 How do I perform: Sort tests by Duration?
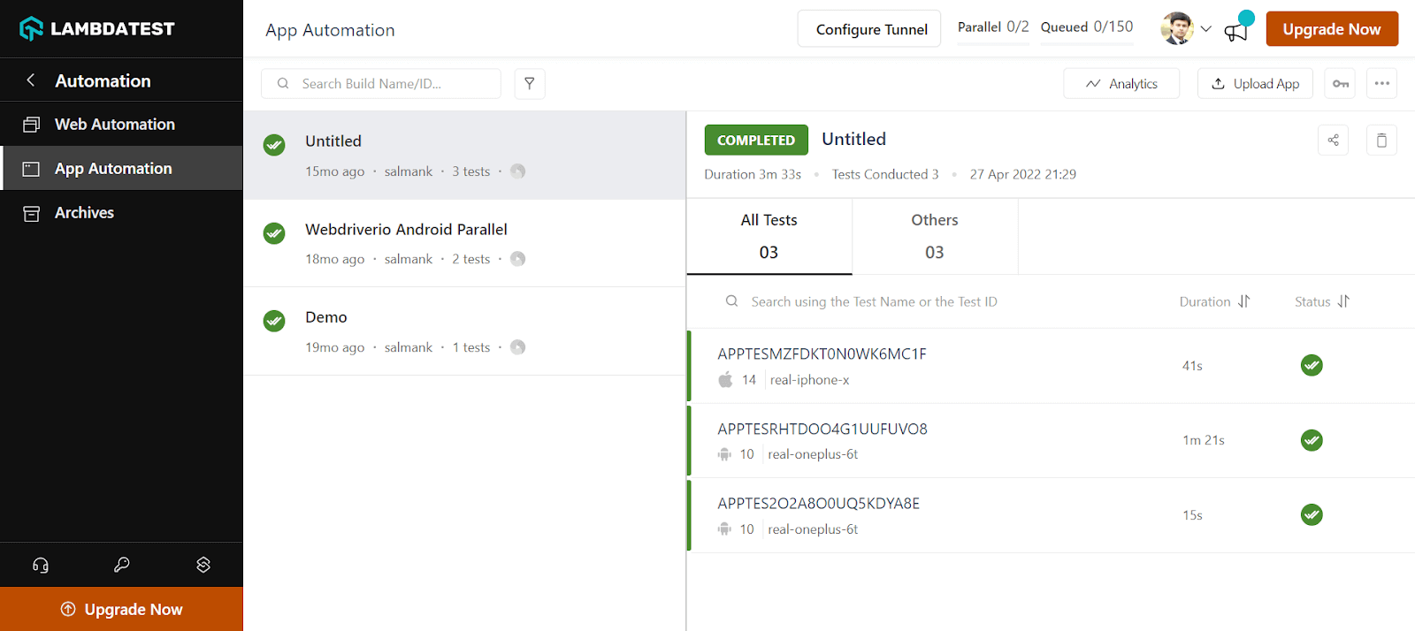pyautogui.click(x=1214, y=302)
